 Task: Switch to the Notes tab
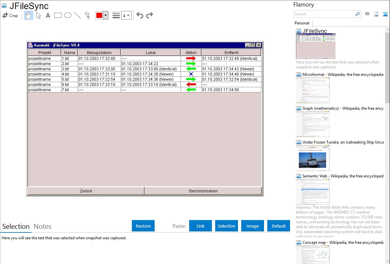[x=42, y=227]
